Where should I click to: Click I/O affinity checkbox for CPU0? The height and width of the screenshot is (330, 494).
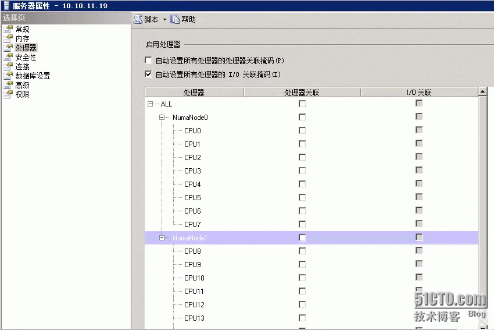point(419,130)
